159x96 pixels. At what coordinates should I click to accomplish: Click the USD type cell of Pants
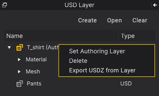click(126, 84)
